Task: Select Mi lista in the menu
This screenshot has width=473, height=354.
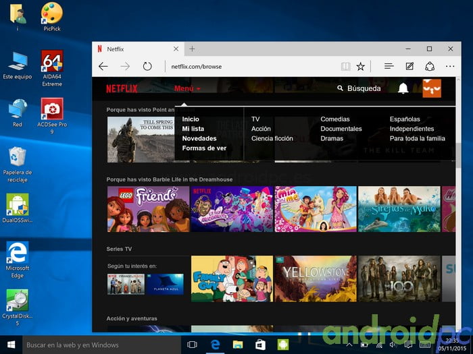Action: [x=193, y=129]
